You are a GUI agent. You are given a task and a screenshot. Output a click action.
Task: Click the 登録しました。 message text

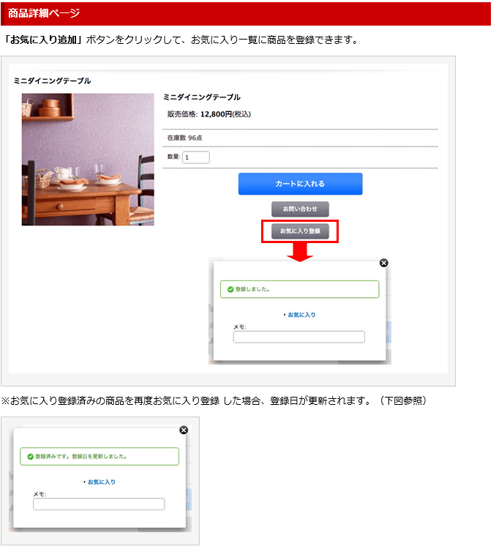252,289
